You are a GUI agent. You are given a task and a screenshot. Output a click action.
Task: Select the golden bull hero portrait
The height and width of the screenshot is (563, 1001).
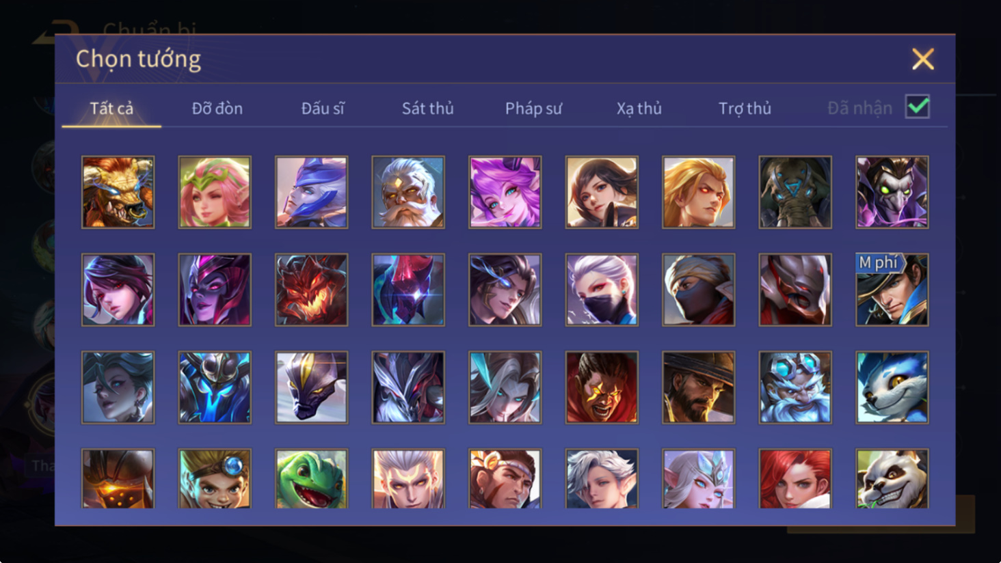tap(118, 192)
